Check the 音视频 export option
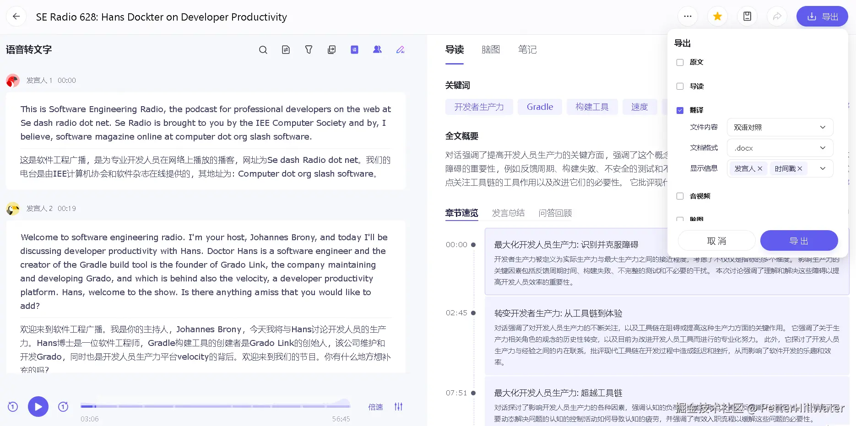This screenshot has width=856, height=426. [680, 196]
